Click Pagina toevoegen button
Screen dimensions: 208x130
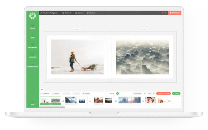tap(164, 93)
